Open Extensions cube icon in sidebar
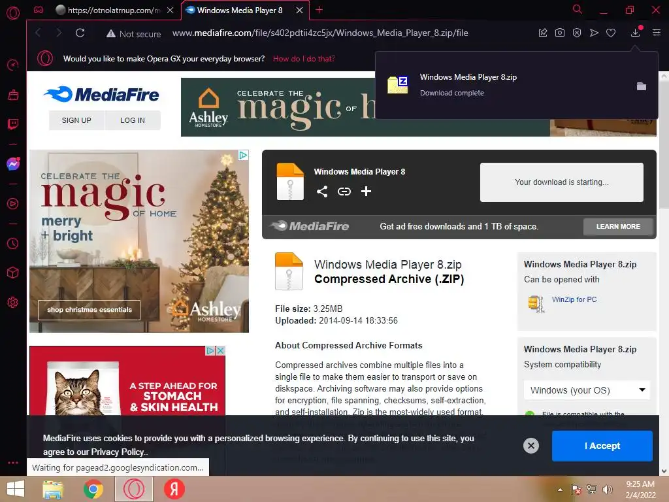This screenshot has height=502, width=669. [x=13, y=273]
